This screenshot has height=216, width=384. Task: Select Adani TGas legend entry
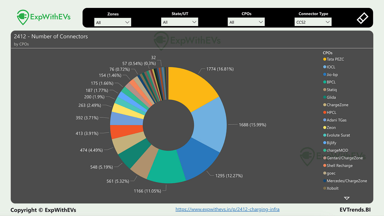click(335, 120)
